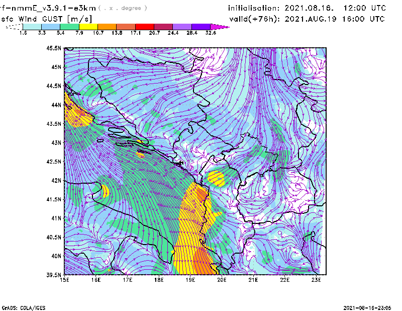This screenshot has height=311, width=402.
Task: Click the "42.5N" latitude label
Action: (54, 162)
